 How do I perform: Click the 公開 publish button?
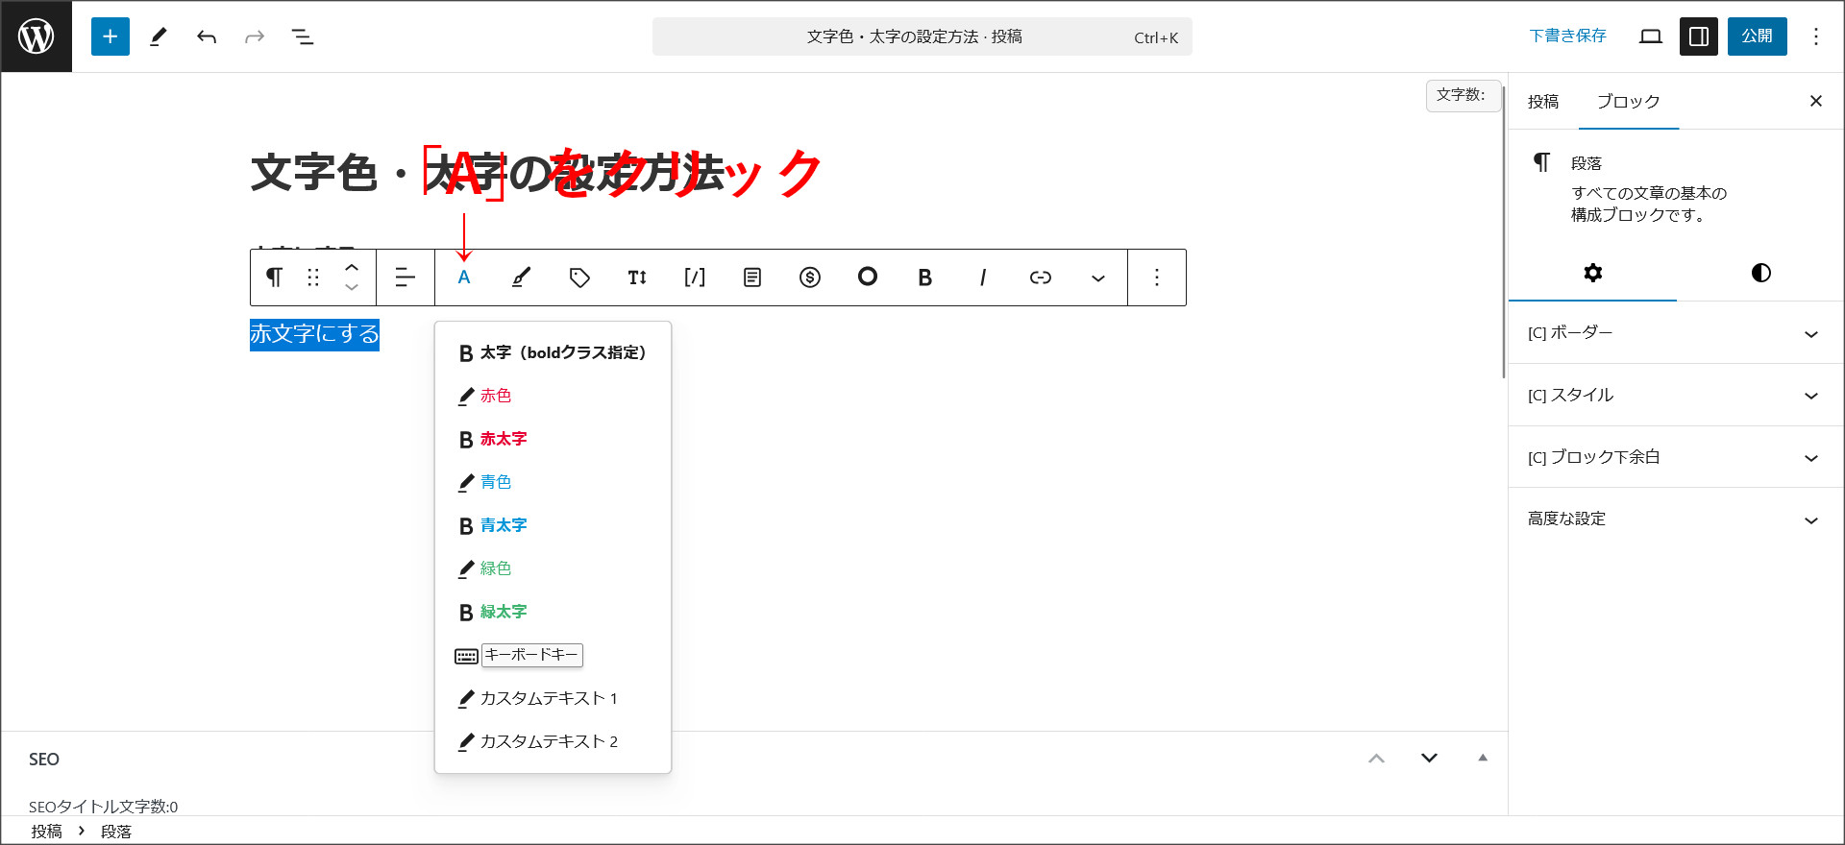click(1757, 36)
